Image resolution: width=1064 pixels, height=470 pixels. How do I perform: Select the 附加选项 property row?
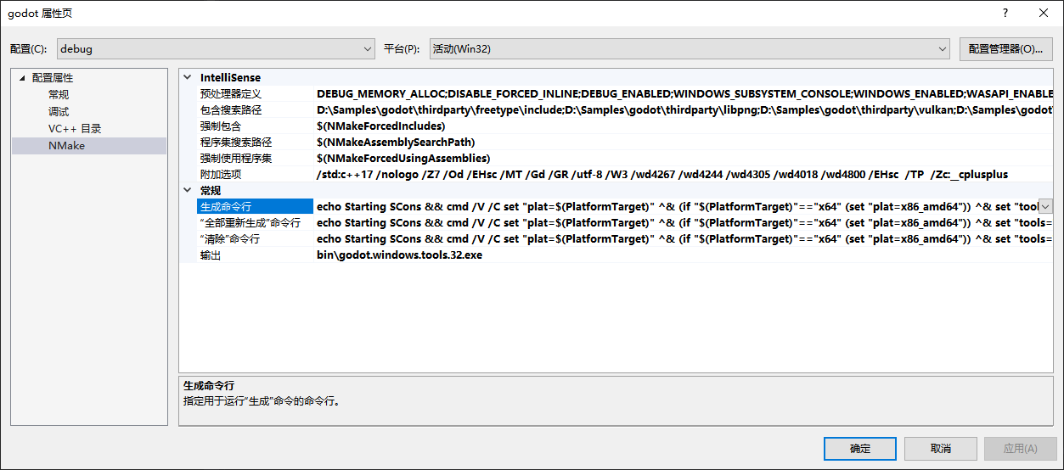tap(616, 174)
